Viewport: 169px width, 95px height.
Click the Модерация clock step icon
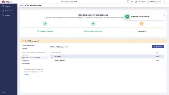point(142,23)
